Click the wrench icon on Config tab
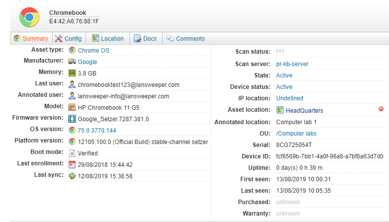The height and width of the screenshot is (222, 389). click(59, 38)
